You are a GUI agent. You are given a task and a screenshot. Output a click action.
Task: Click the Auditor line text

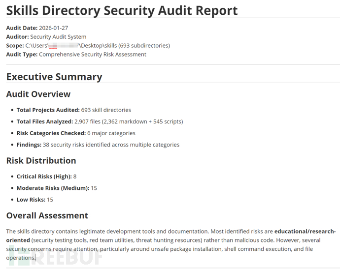[x=46, y=37]
